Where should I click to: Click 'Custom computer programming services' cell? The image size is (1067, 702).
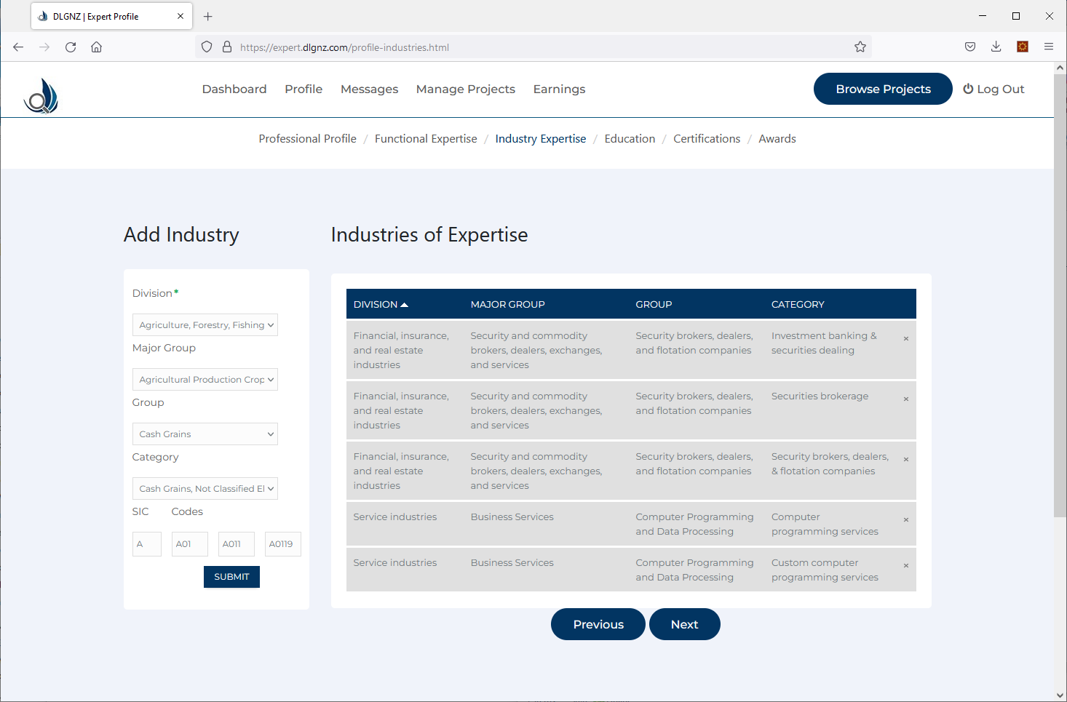825,570
